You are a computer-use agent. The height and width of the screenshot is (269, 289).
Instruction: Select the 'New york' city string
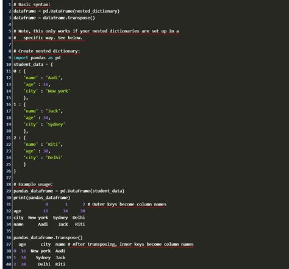tap(58, 91)
